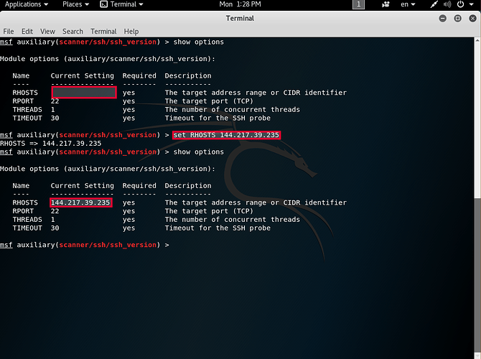Viewport: 481px width, 359px height.
Task: Click the last msf prompt line in terminal
Action: (x=85, y=245)
